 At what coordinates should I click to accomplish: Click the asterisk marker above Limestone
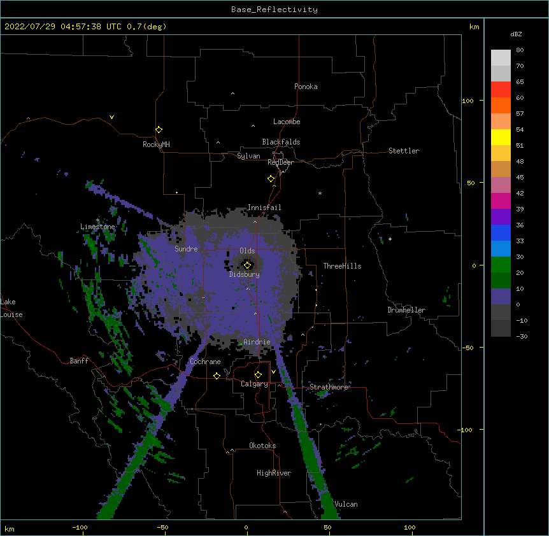tap(97, 220)
